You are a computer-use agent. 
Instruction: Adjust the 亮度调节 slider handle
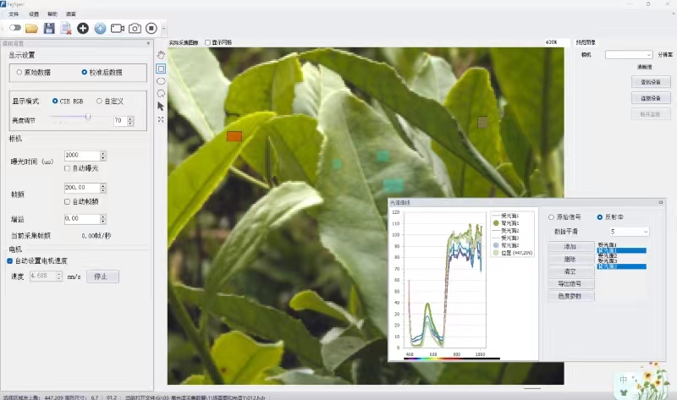point(88,118)
